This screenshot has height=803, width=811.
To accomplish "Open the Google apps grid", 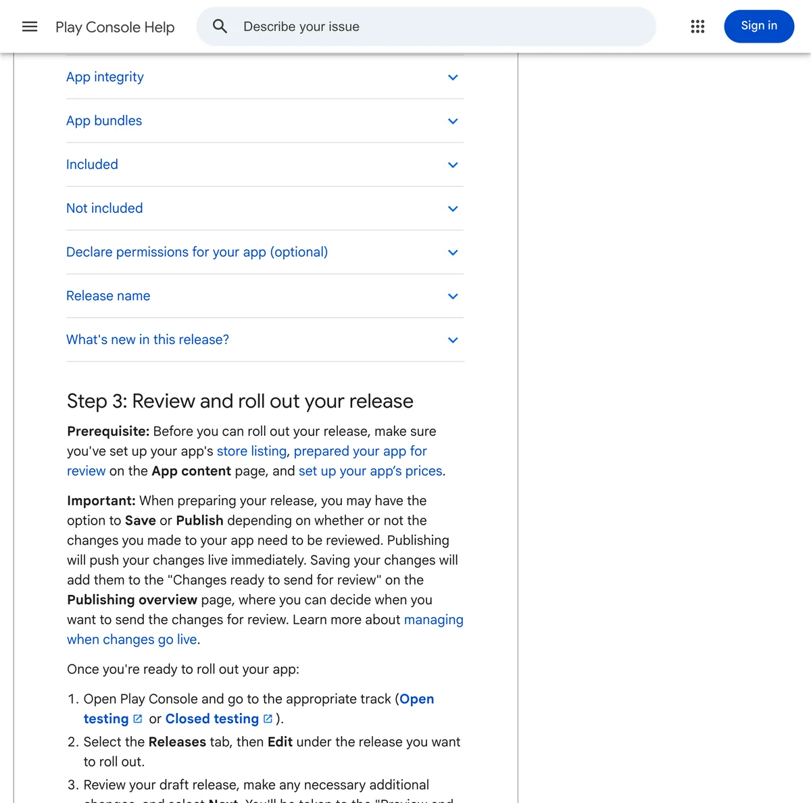I will [697, 26].
